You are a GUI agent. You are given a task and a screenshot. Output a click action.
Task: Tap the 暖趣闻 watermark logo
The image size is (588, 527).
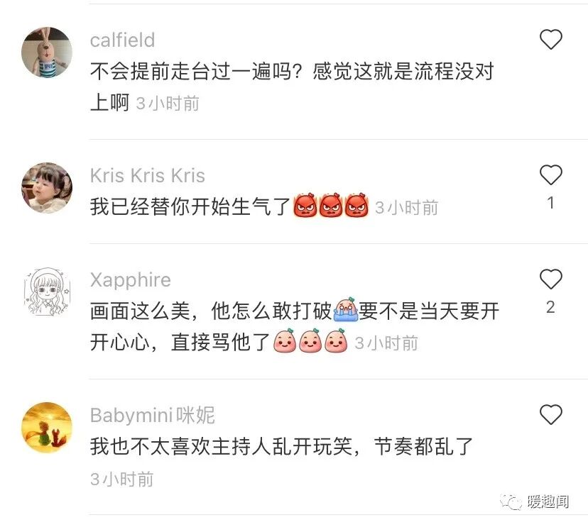tap(535, 501)
